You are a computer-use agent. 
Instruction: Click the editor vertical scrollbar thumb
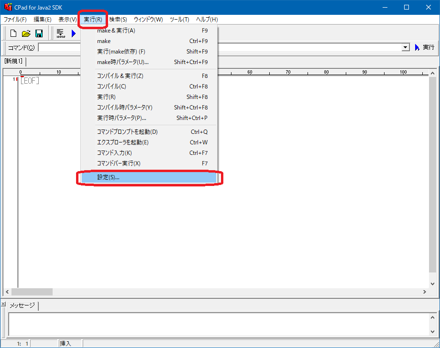point(432,174)
